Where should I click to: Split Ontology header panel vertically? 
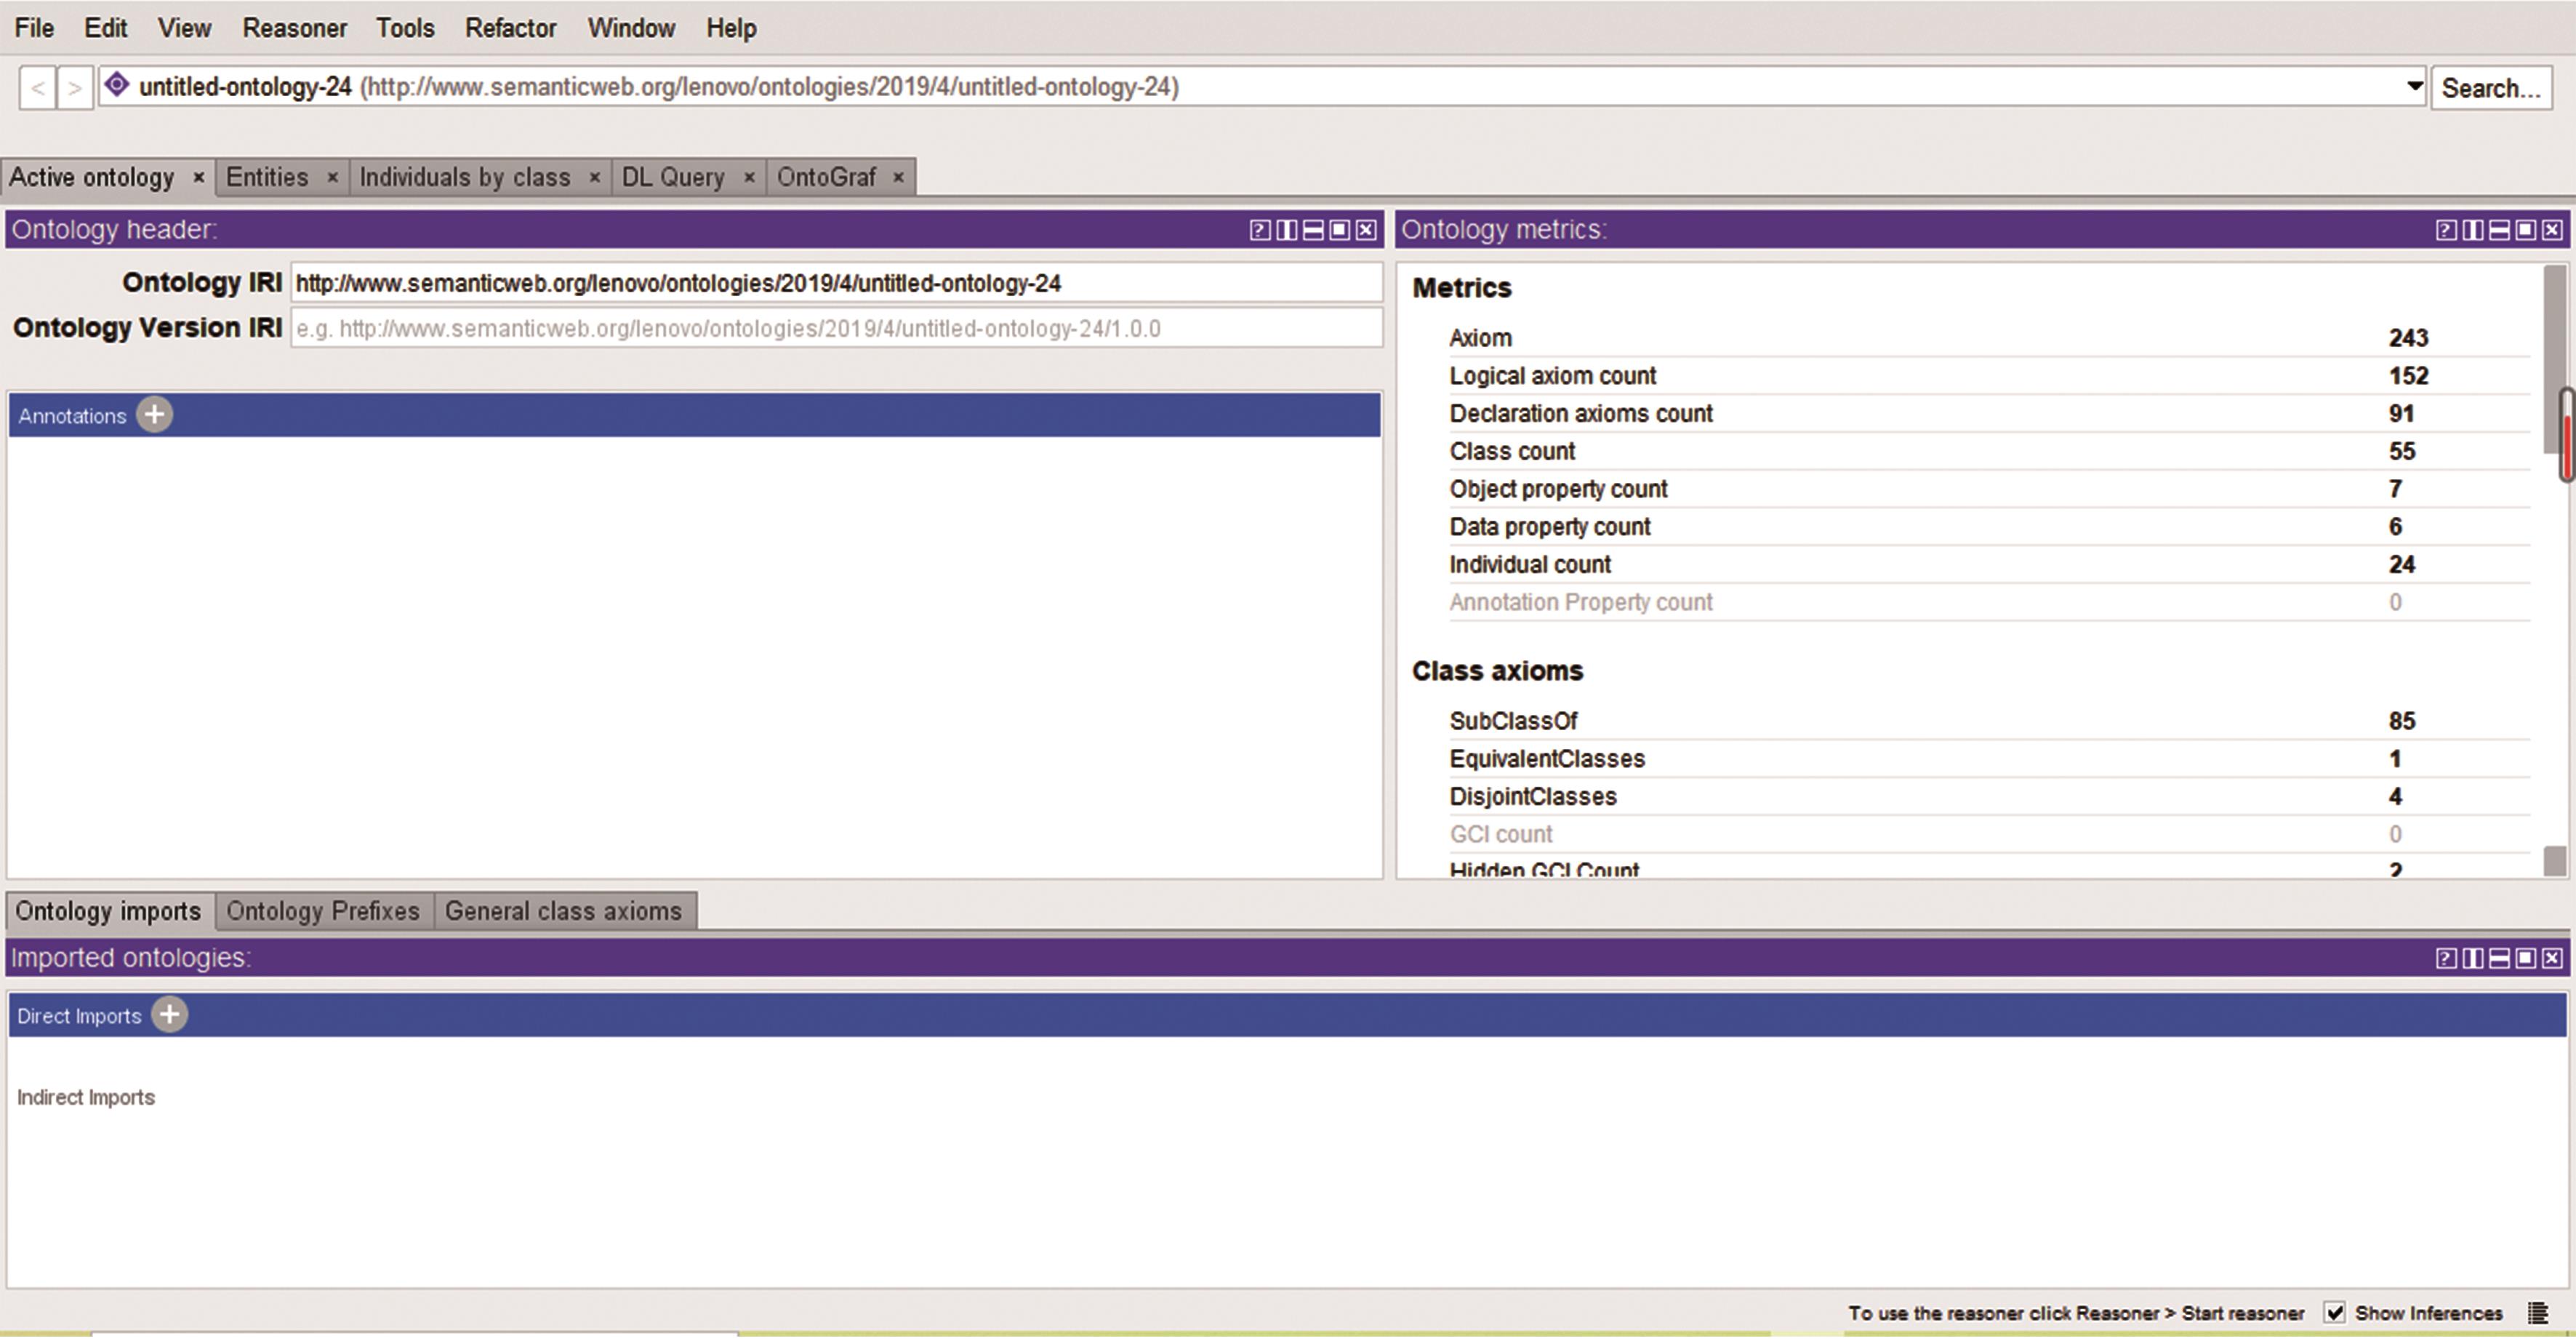[1286, 230]
